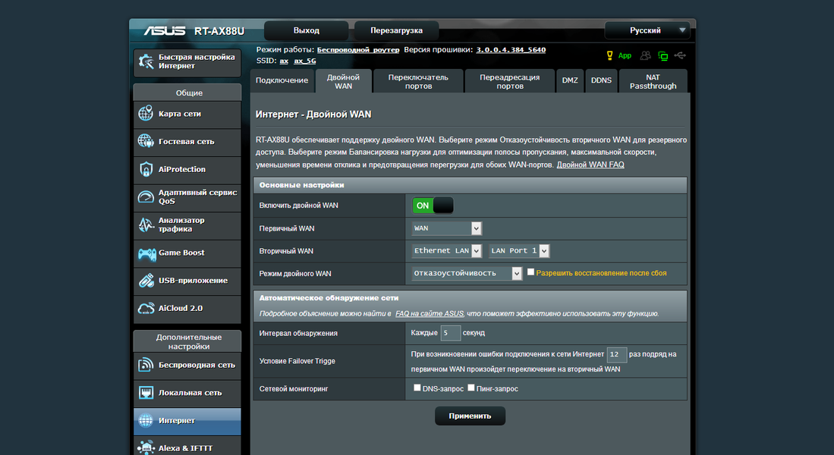Image resolution: width=834 pixels, height=455 pixels.
Task: Open the USB-приложение icon in the sidebar
Action: (146, 280)
